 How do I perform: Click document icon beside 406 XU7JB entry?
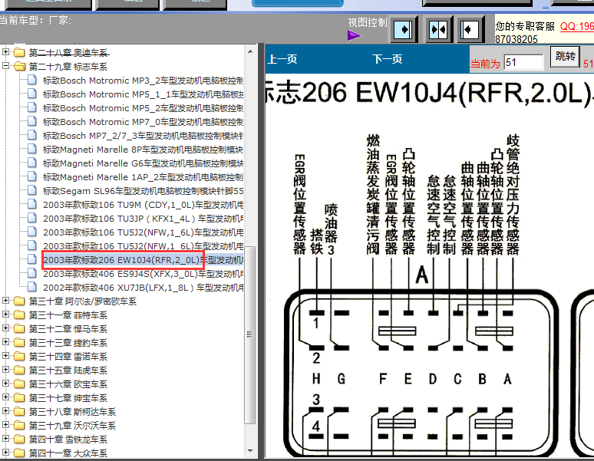pyautogui.click(x=32, y=287)
